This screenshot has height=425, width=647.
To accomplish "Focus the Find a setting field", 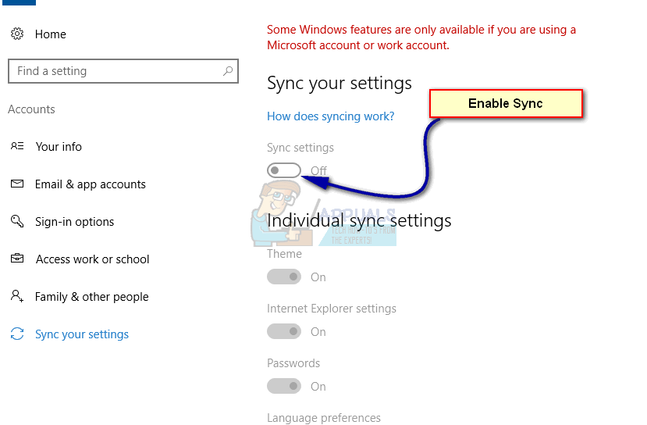I will click(x=123, y=71).
